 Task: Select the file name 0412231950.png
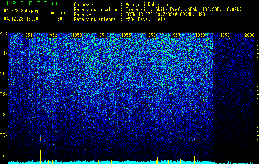tap(21, 11)
